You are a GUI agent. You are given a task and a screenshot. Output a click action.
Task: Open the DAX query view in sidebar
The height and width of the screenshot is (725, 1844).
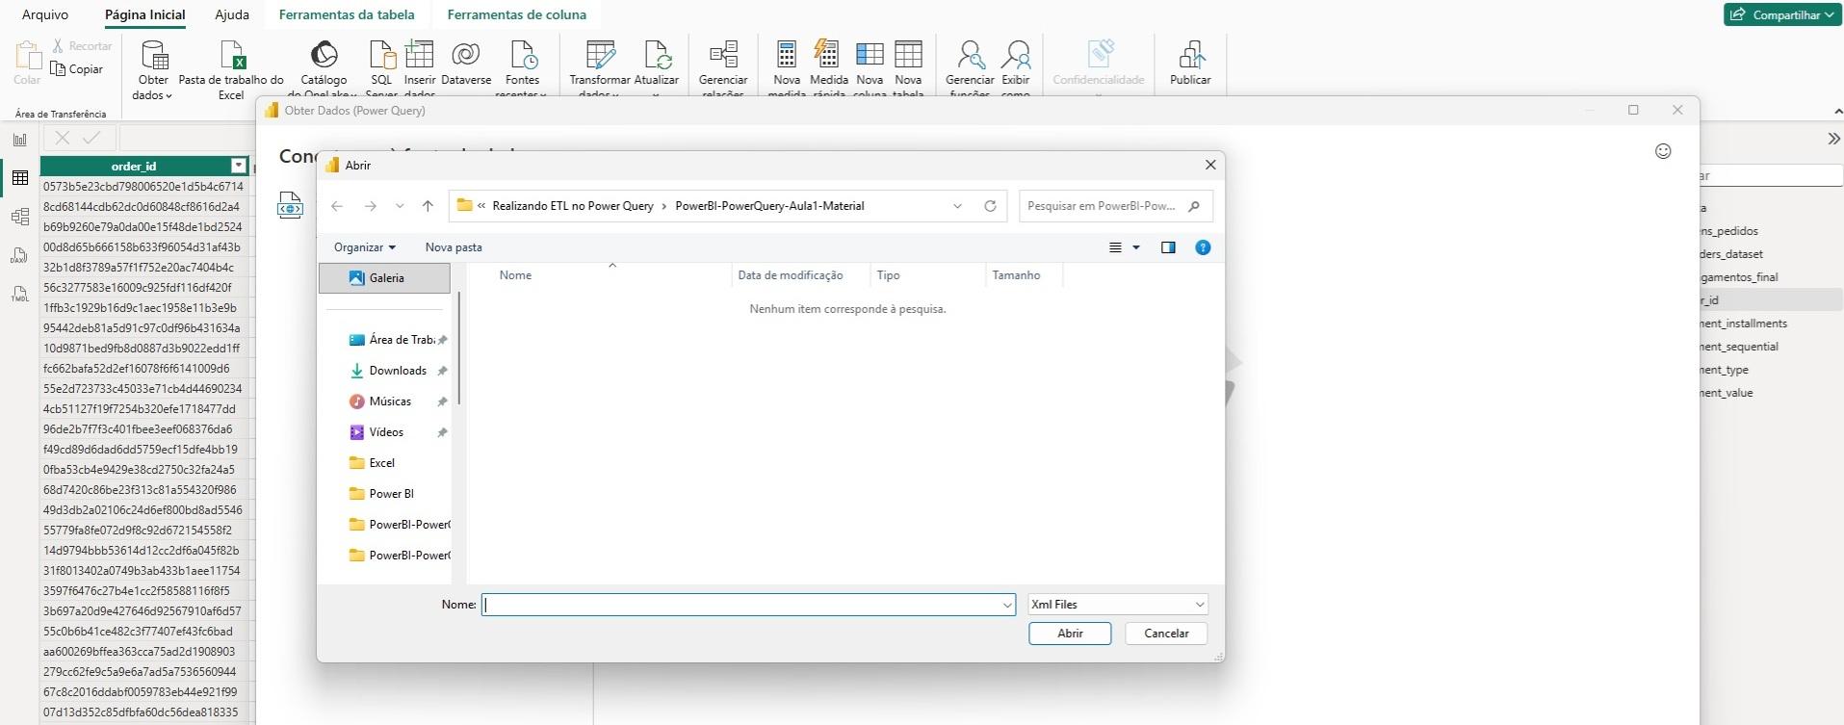click(19, 255)
